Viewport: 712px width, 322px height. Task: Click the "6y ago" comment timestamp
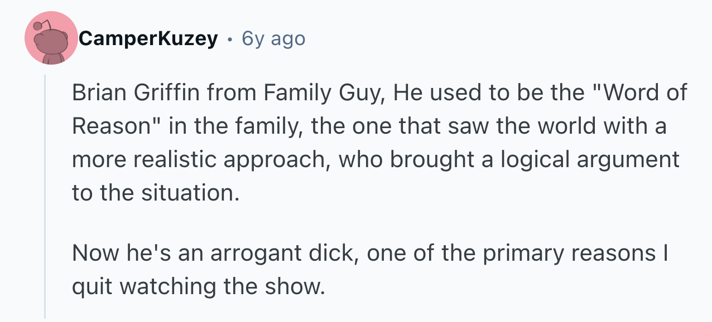coord(273,38)
